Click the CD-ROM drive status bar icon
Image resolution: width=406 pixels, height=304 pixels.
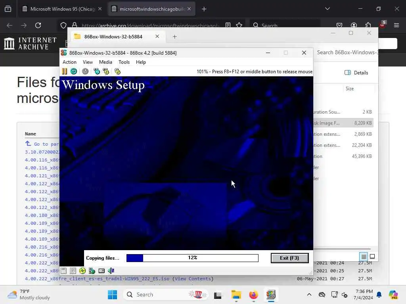click(x=82, y=271)
